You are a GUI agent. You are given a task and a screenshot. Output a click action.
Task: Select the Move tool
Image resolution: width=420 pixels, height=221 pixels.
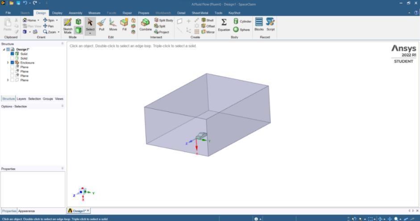point(113,25)
